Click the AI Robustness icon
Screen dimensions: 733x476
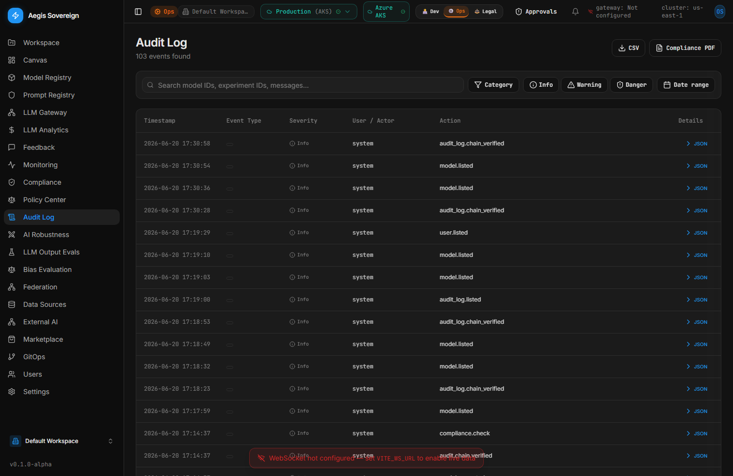12,235
